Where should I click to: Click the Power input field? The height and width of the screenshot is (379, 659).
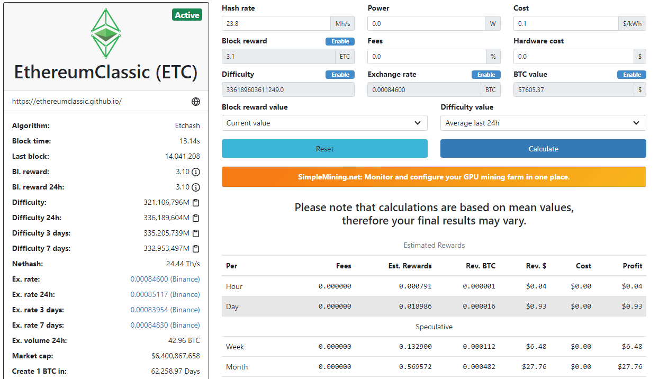(x=426, y=23)
